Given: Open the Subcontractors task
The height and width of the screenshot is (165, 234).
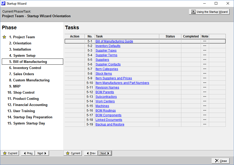Looking at the screenshot, I should pos(106,96).
